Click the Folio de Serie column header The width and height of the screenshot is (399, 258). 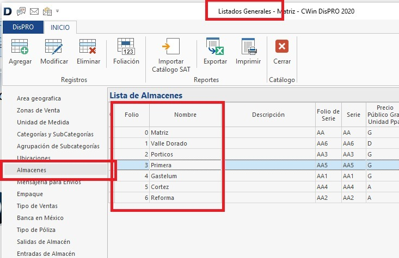328,115
